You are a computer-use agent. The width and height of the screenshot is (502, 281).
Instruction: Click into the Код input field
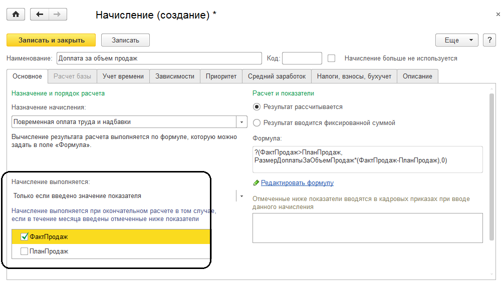click(x=302, y=58)
